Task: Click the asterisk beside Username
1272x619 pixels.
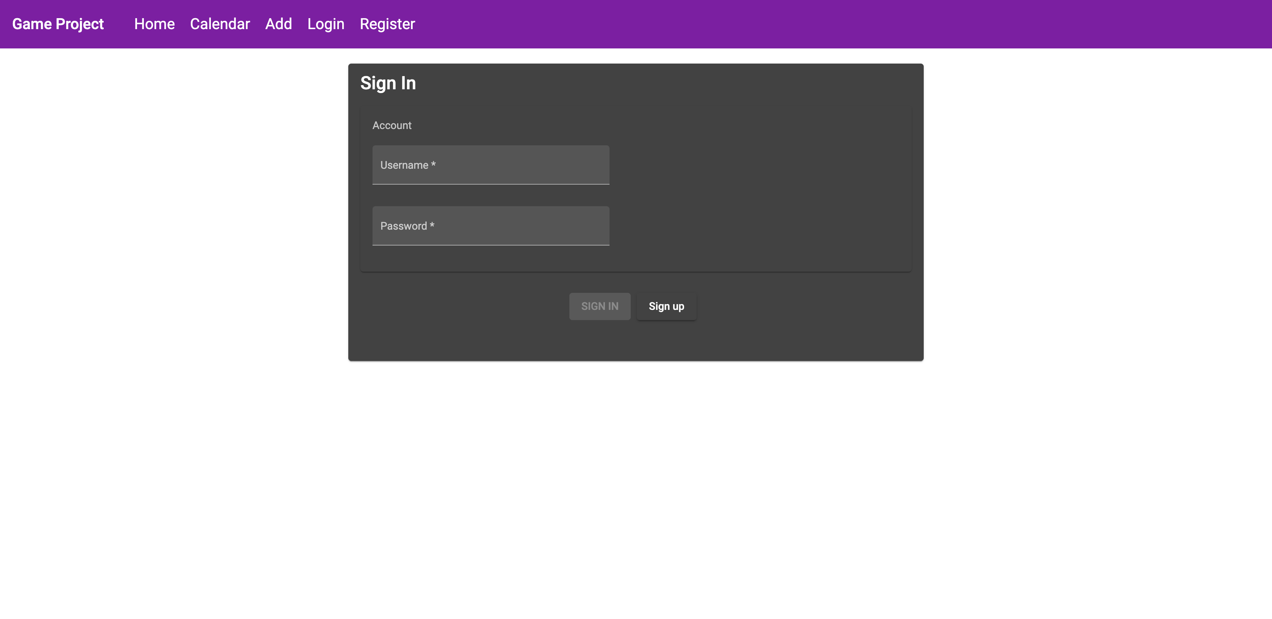Action: click(433, 164)
